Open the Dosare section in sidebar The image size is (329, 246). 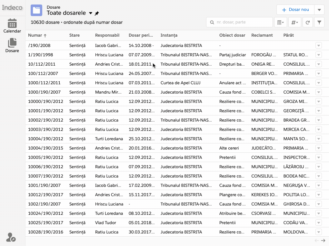[12, 45]
